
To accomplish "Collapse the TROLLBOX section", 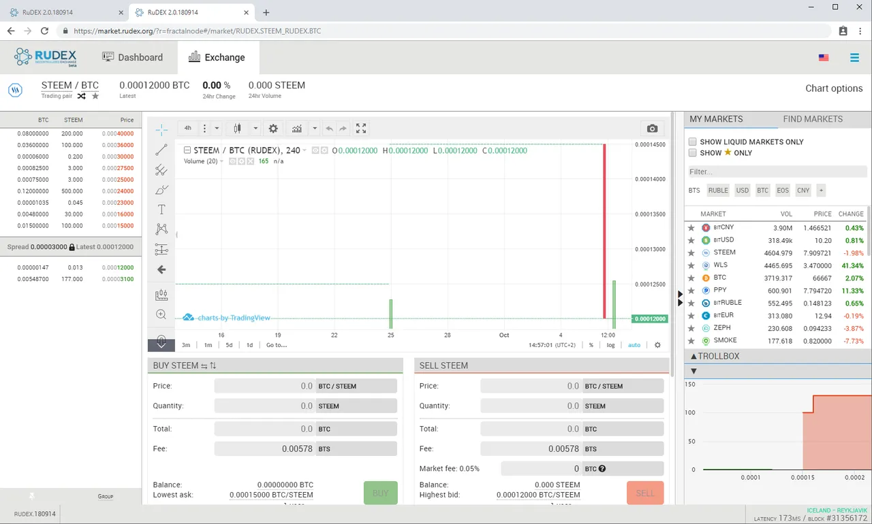I will coord(715,356).
